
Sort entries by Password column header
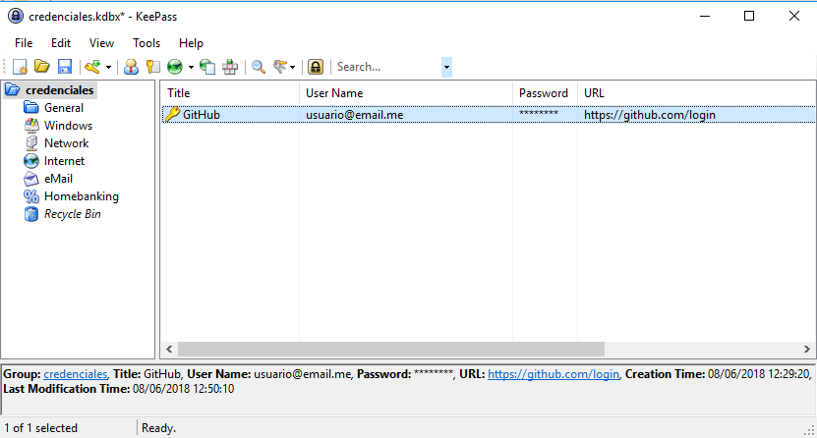pos(545,93)
